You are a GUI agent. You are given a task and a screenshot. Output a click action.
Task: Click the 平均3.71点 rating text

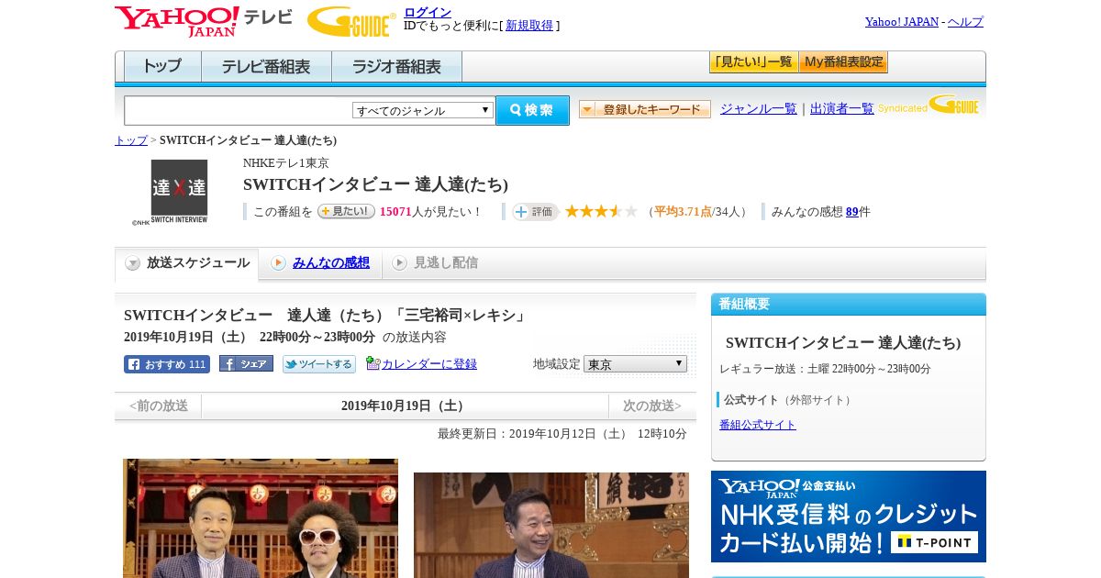click(x=683, y=212)
